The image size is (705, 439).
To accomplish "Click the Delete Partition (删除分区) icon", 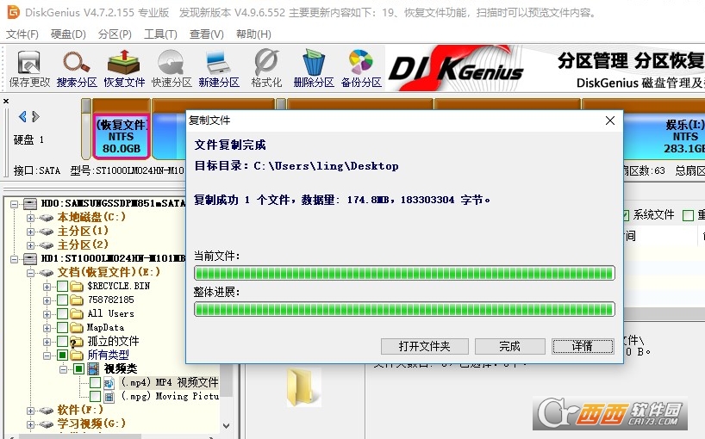I will tap(314, 69).
